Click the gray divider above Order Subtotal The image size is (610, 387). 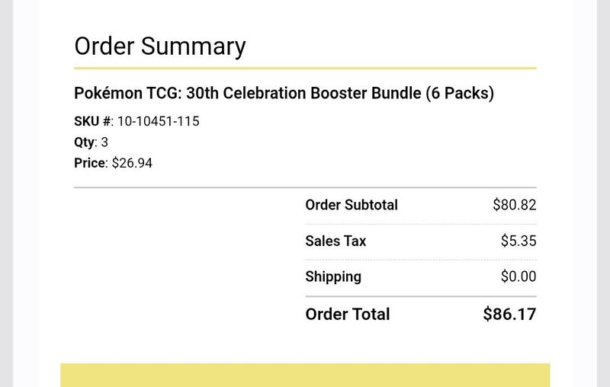[x=306, y=187]
